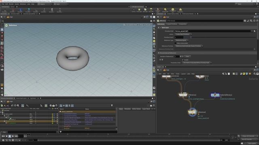Open the Help menu in main menu bar
This screenshot has width=259, height=145.
[33, 4]
